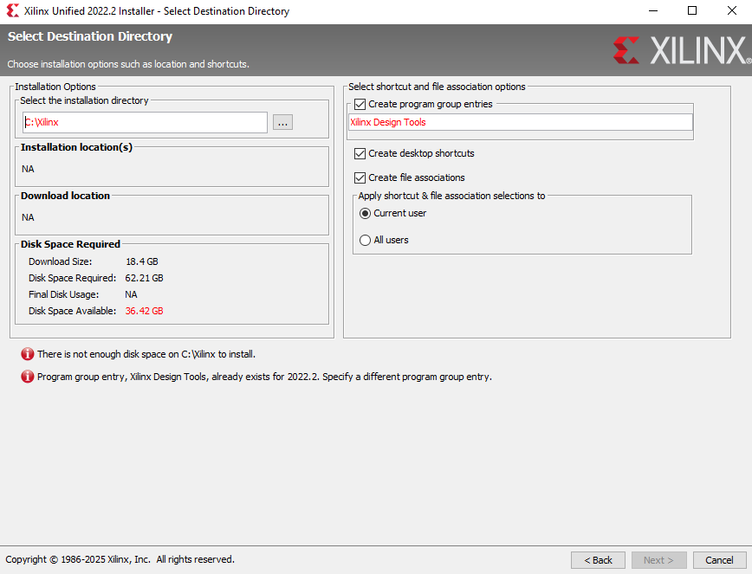Select the 36.42 GB disk space available value
The height and width of the screenshot is (574, 752).
[x=145, y=311]
